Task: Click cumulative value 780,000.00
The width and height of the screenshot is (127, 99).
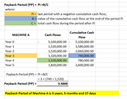Action: tap(82, 60)
